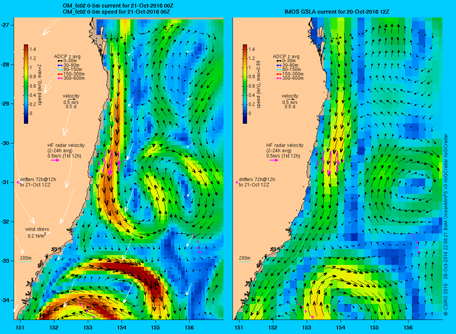Click the -28 latitude axis label
456x334 pixels.
5,64
